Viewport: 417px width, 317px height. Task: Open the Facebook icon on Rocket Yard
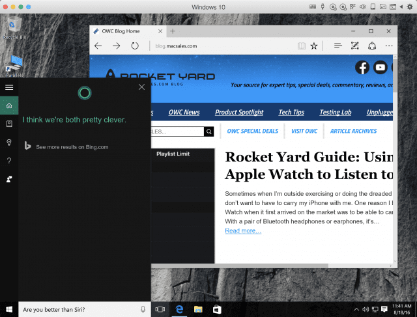click(x=362, y=67)
